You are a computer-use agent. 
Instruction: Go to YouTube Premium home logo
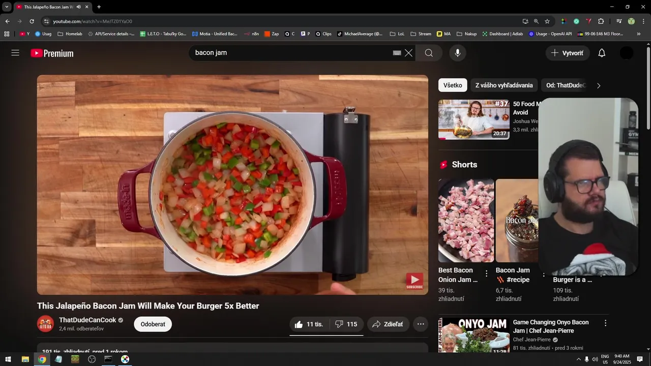(x=52, y=53)
